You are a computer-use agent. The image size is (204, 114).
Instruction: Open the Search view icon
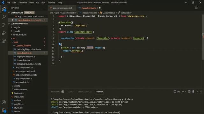tap(4, 17)
